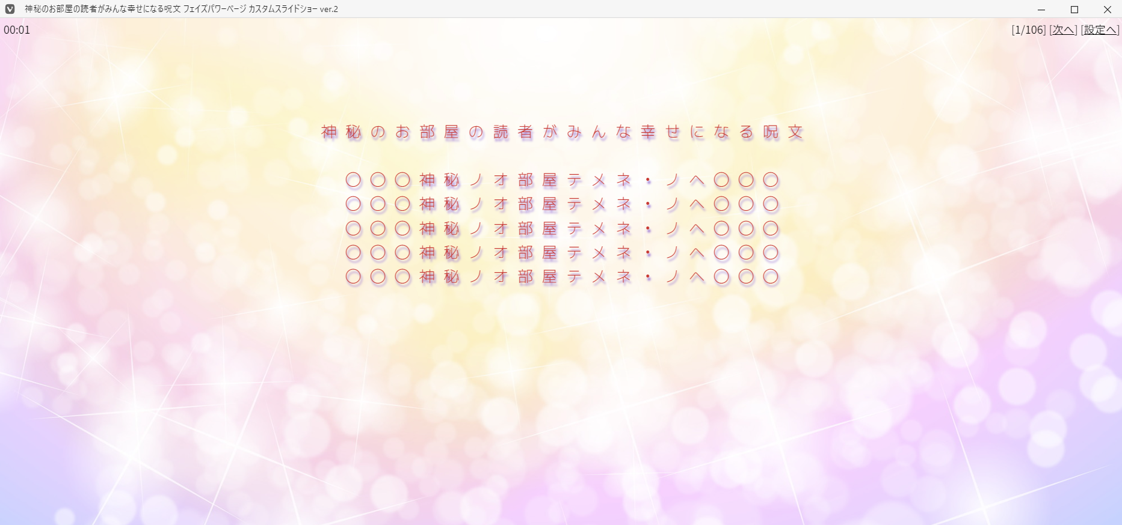Click the middle dot in the third spell line
Viewport: 1122px width, 525px height.
(x=648, y=229)
